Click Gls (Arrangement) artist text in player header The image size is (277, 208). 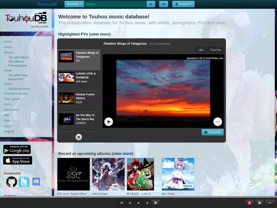pos(160,44)
